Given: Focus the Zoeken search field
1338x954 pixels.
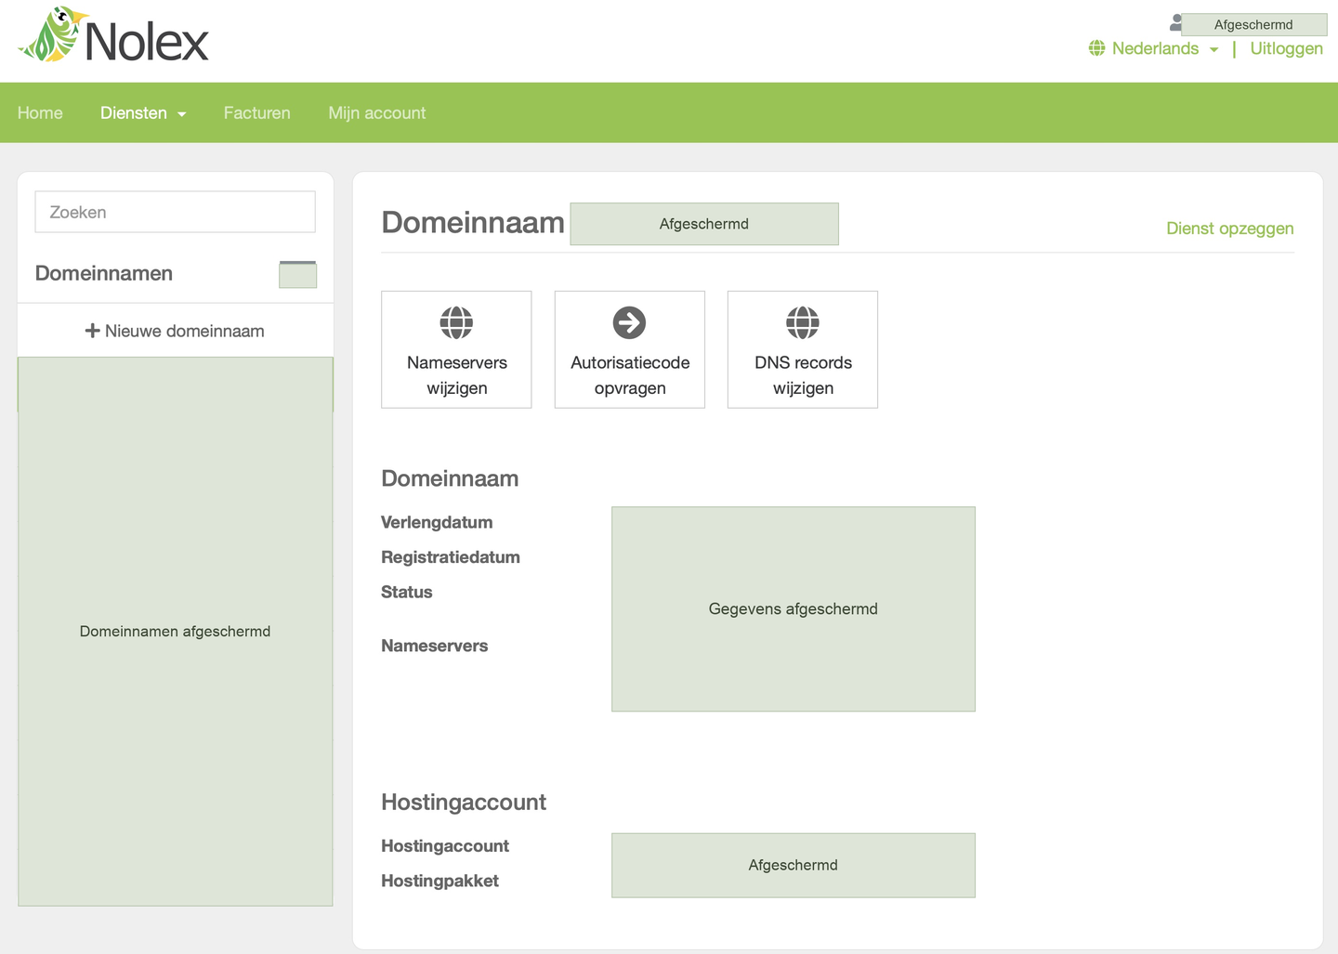Looking at the screenshot, I should coord(175,212).
